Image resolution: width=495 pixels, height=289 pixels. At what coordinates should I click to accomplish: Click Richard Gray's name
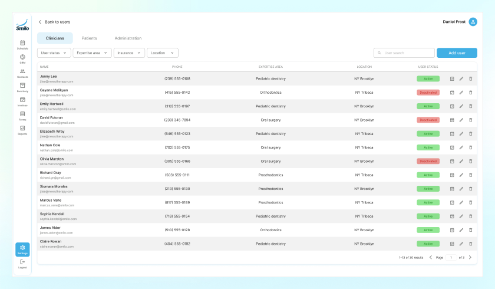point(50,173)
